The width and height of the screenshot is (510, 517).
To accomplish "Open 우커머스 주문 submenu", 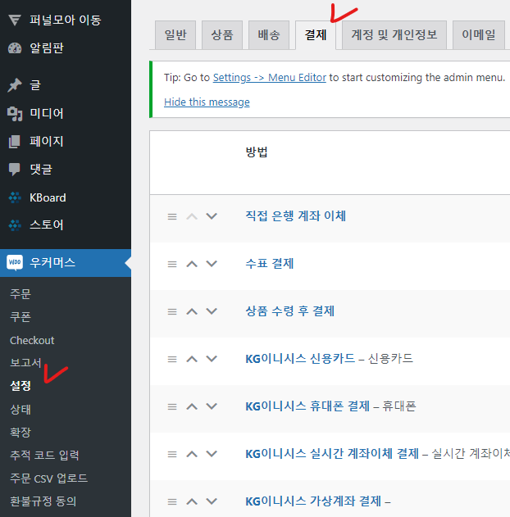I will (20, 294).
